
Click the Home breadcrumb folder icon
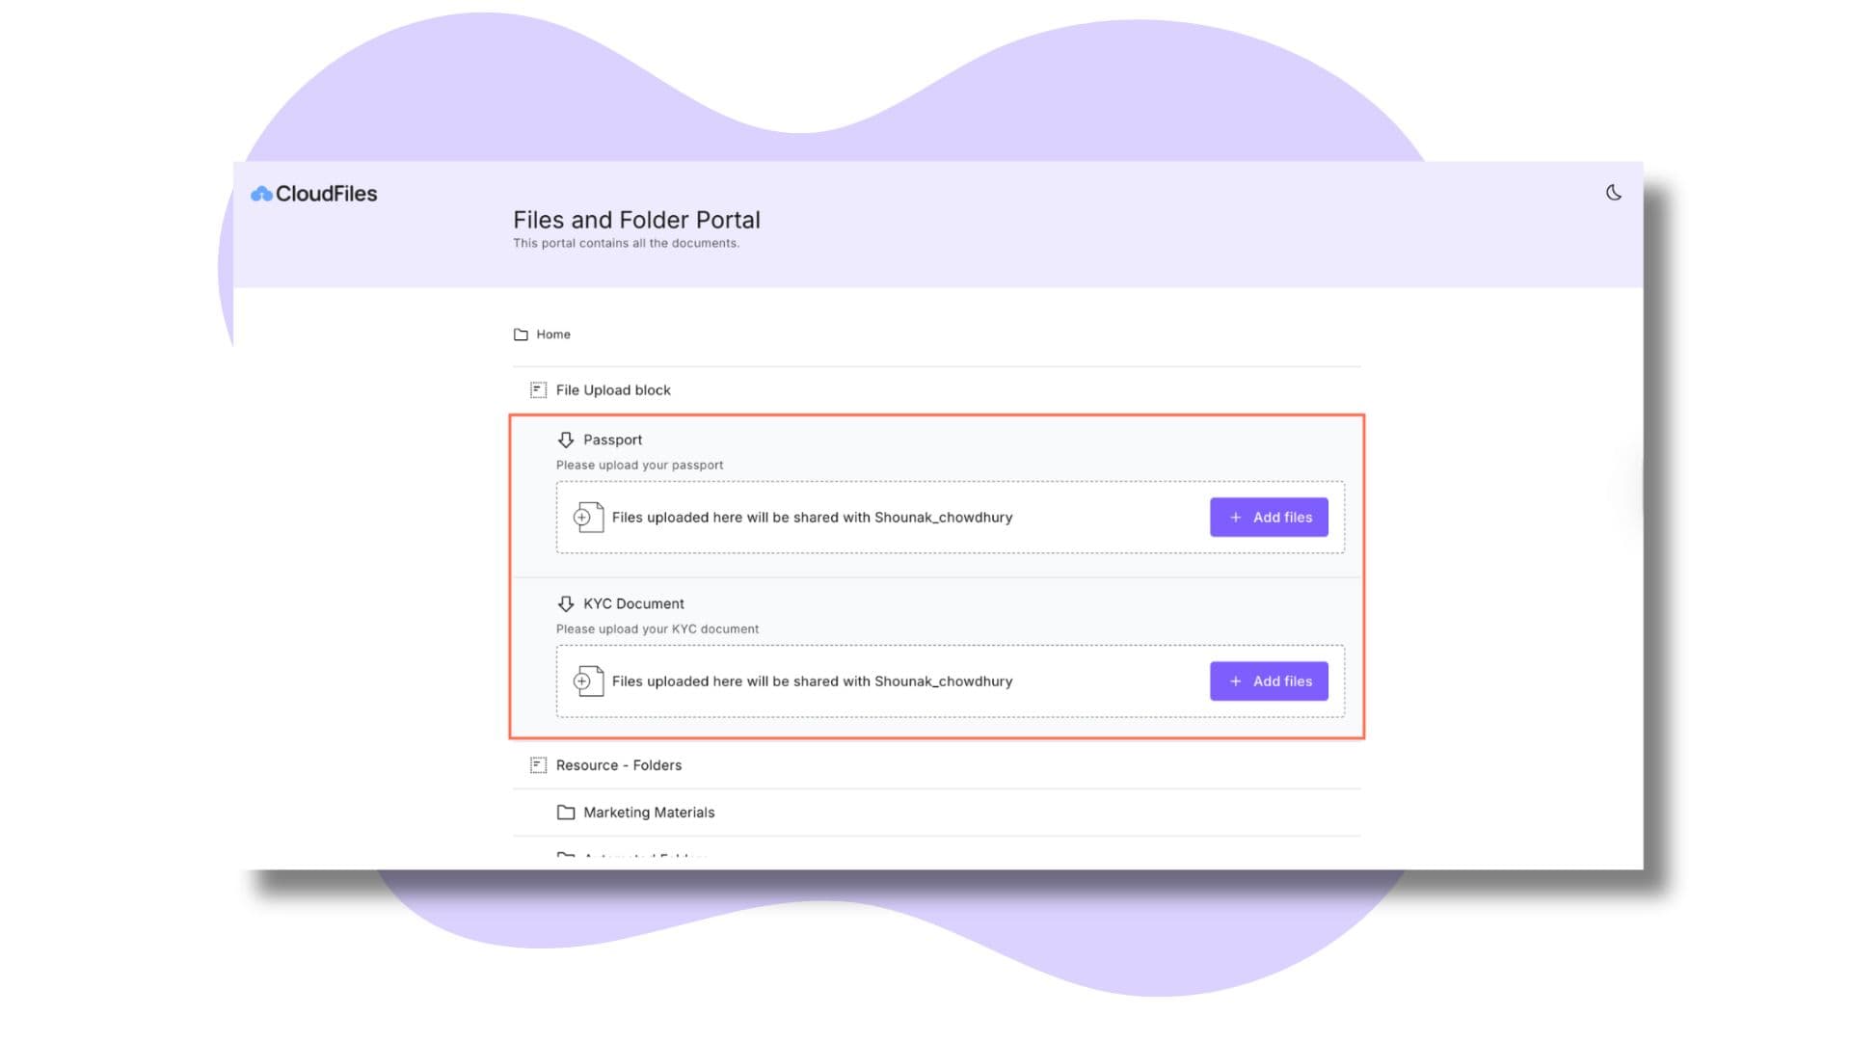[522, 334]
